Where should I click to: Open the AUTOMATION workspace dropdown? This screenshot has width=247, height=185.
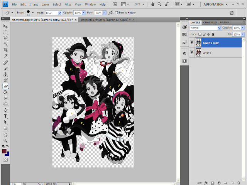pos(215,4)
